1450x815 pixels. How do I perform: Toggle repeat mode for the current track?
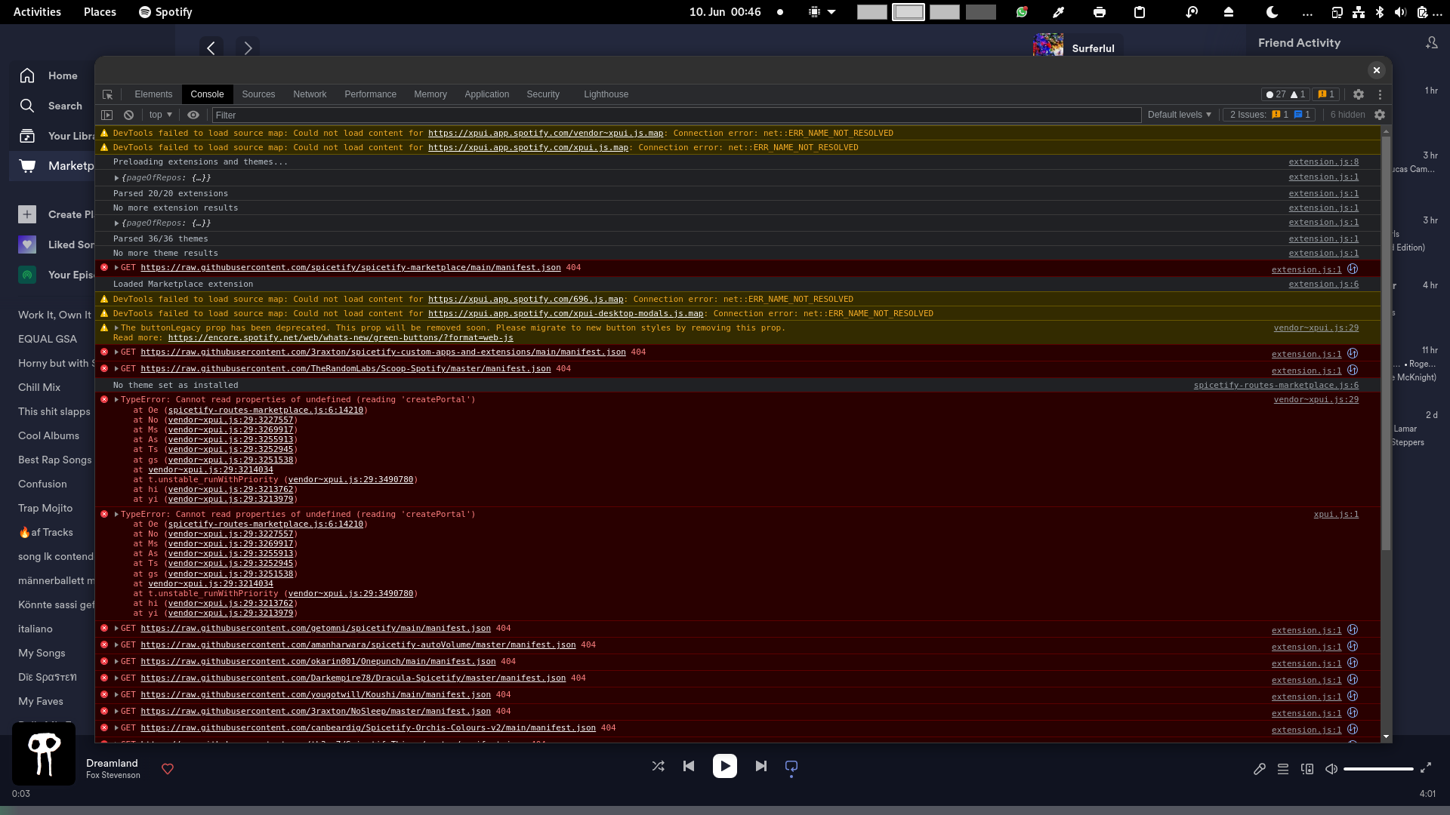tap(791, 766)
